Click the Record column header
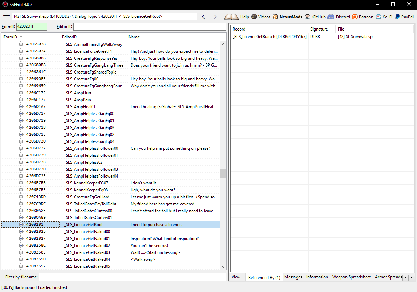Image resolution: width=417 pixels, height=292 pixels. click(269, 29)
